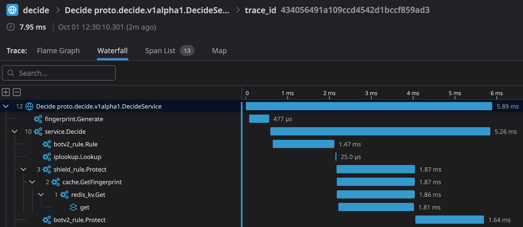
Task: Click layers icon beside get span
Action: point(73,207)
